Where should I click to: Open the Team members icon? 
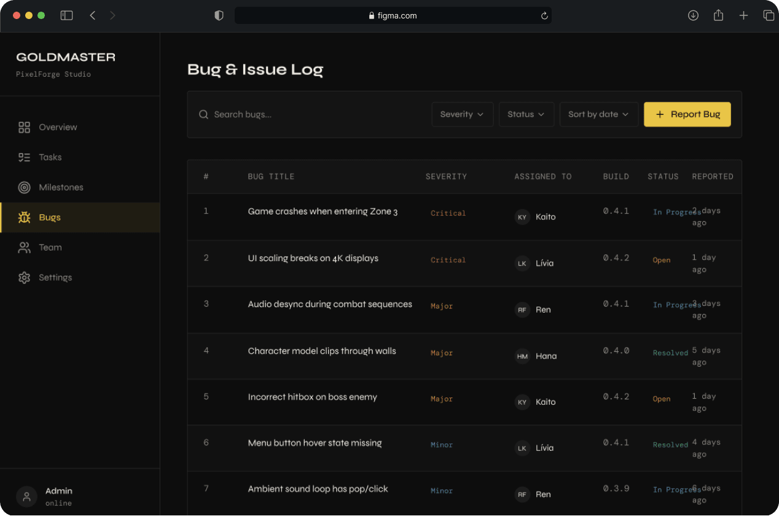pos(25,247)
